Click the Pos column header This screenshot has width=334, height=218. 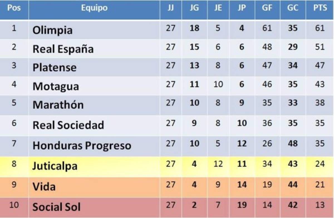click(14, 8)
